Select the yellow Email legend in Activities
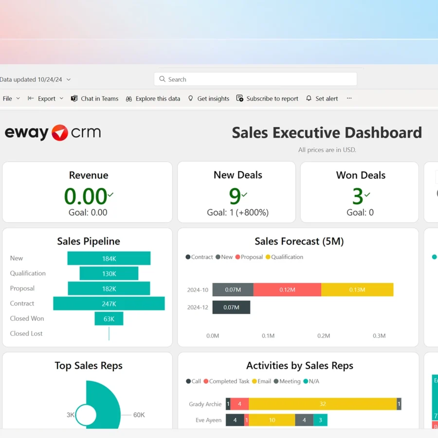Image resolution: width=438 pixels, height=438 pixels. point(261,381)
